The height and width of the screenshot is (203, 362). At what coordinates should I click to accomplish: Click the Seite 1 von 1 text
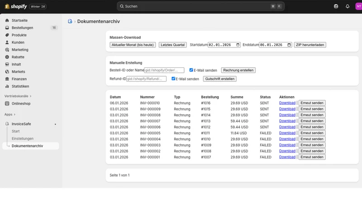[119, 175]
